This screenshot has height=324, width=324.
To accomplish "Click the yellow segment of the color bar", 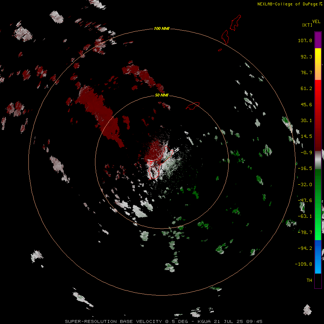I will coord(318,56).
